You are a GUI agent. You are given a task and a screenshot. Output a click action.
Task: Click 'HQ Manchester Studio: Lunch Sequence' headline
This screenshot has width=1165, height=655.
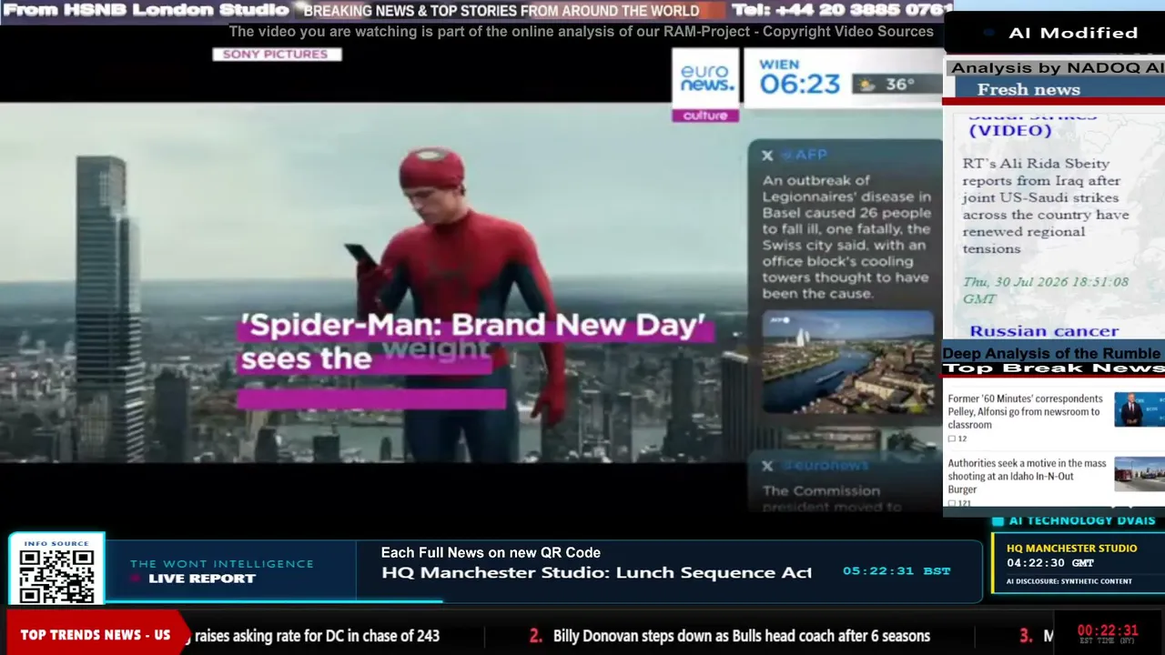point(596,573)
